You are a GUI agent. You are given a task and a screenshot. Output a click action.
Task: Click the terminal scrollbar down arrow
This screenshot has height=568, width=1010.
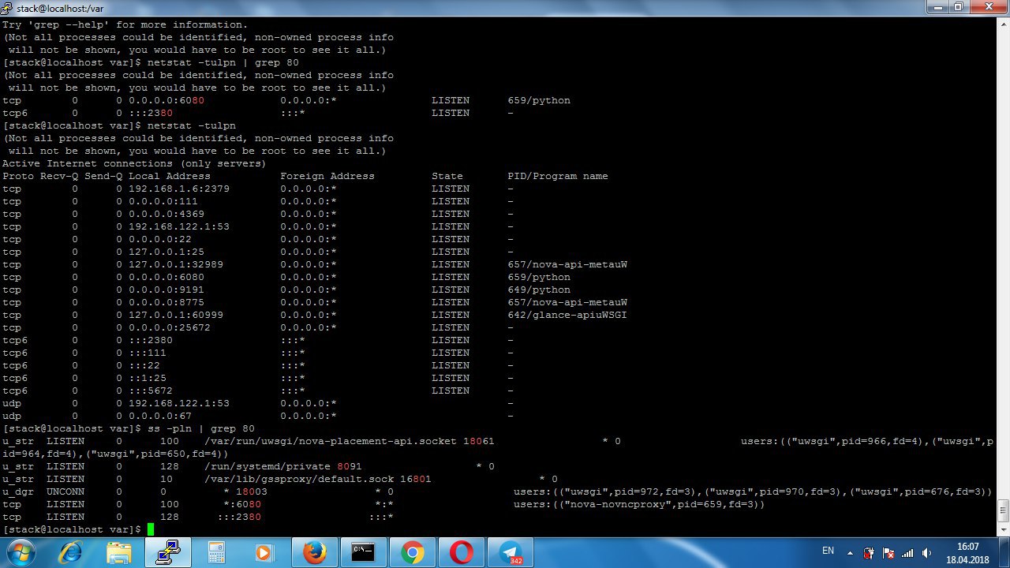pyautogui.click(x=1003, y=529)
